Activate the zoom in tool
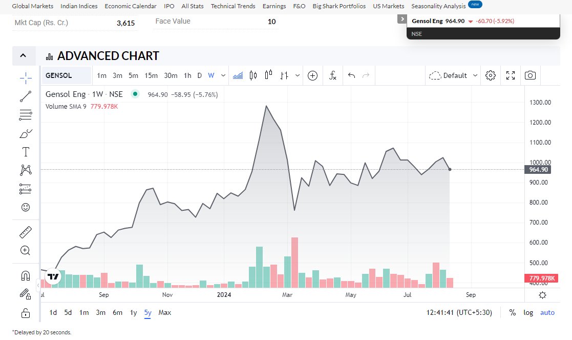Viewport: 572px width, 340px height. pyautogui.click(x=26, y=251)
